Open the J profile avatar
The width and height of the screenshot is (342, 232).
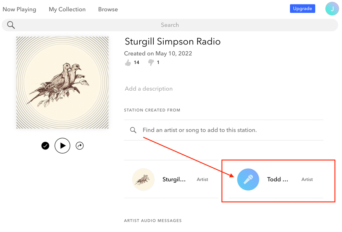coord(332,9)
